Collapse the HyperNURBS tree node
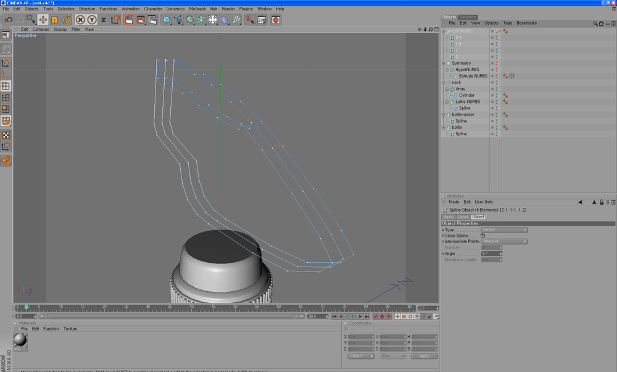 click(x=447, y=70)
